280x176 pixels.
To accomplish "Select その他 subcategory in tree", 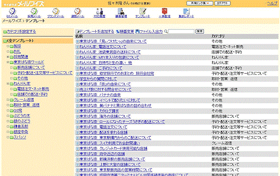I will click(x=22, y=78).
